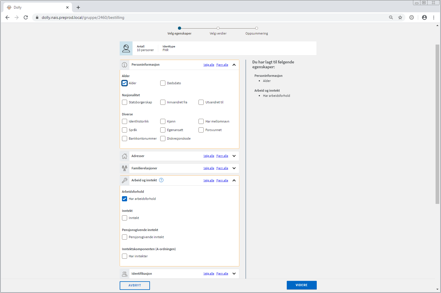Click the page vertical scrollbar thumb
Screen dimensions: 441x293
point(437,124)
